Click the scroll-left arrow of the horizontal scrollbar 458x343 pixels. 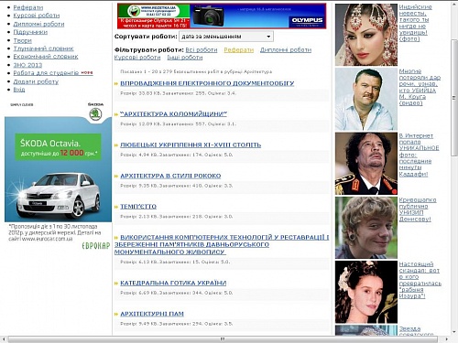click(x=4, y=339)
